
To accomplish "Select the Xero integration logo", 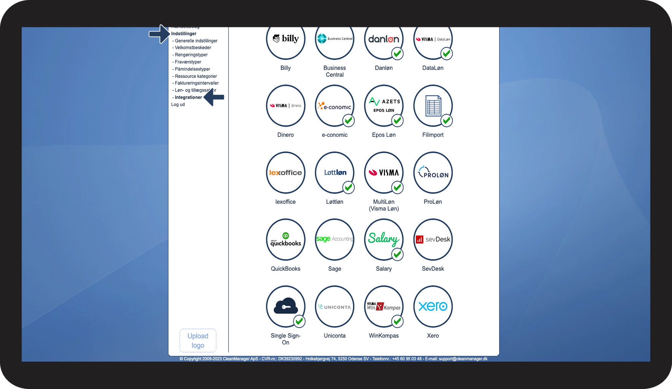I will 433,306.
